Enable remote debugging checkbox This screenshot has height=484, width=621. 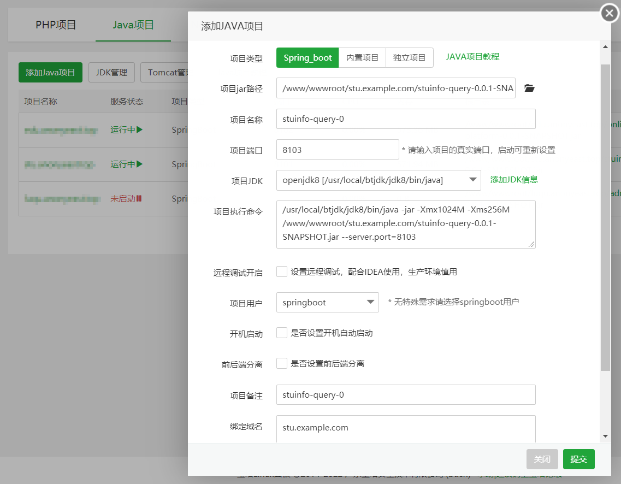(x=282, y=271)
